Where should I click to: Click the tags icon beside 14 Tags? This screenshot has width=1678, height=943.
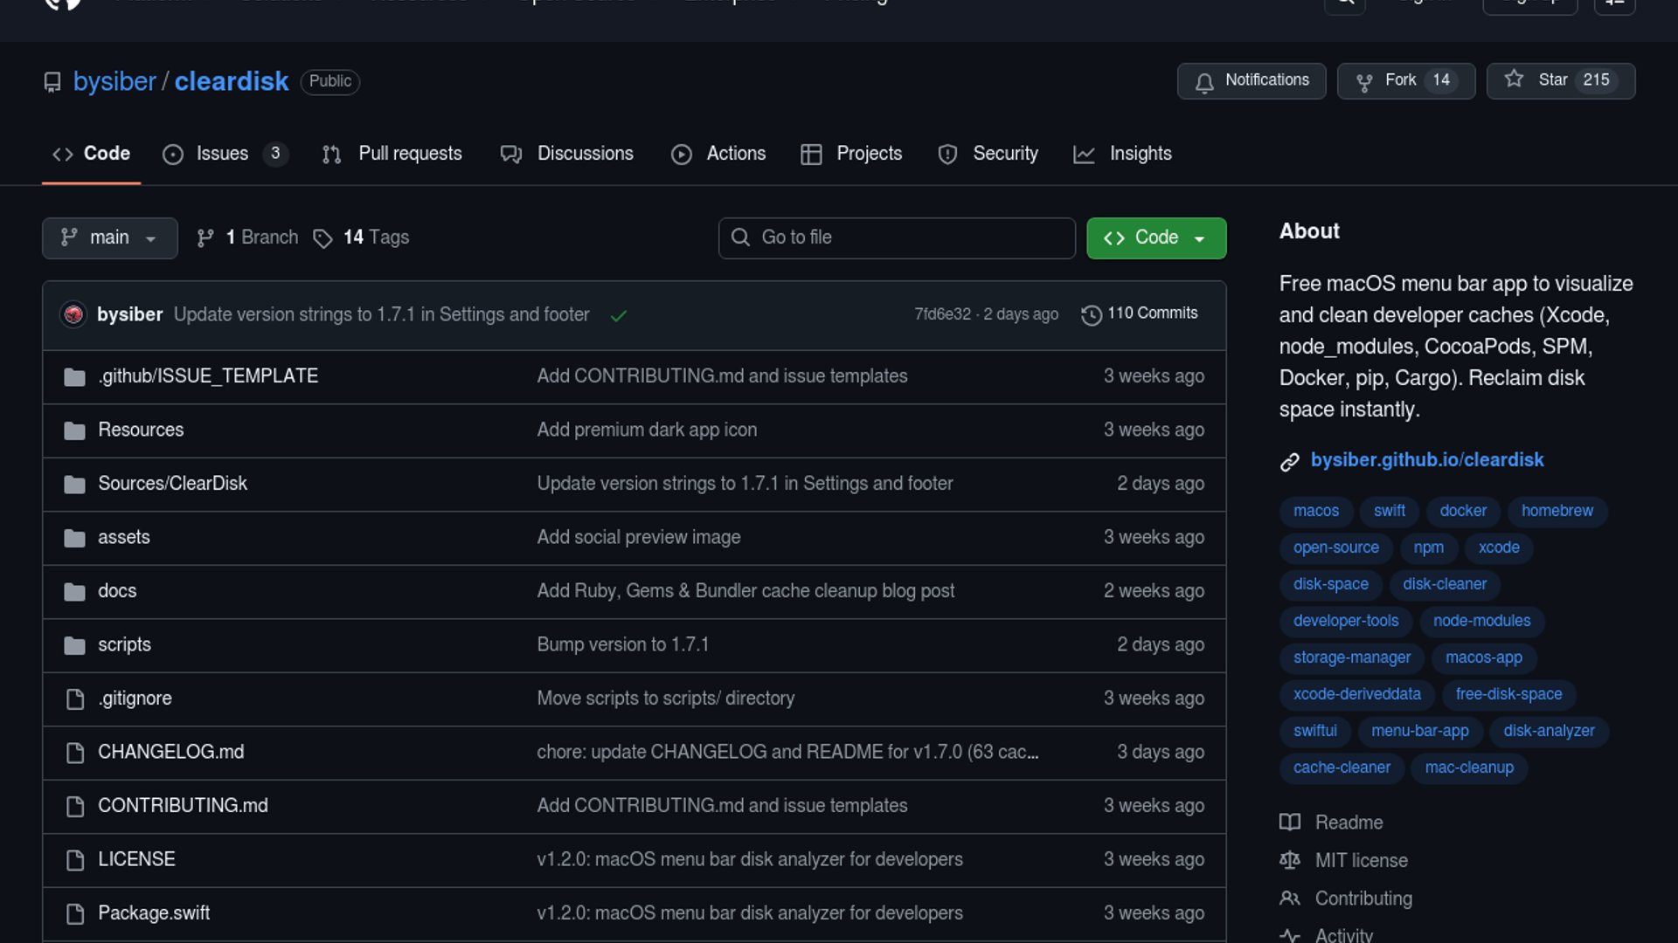click(x=322, y=238)
